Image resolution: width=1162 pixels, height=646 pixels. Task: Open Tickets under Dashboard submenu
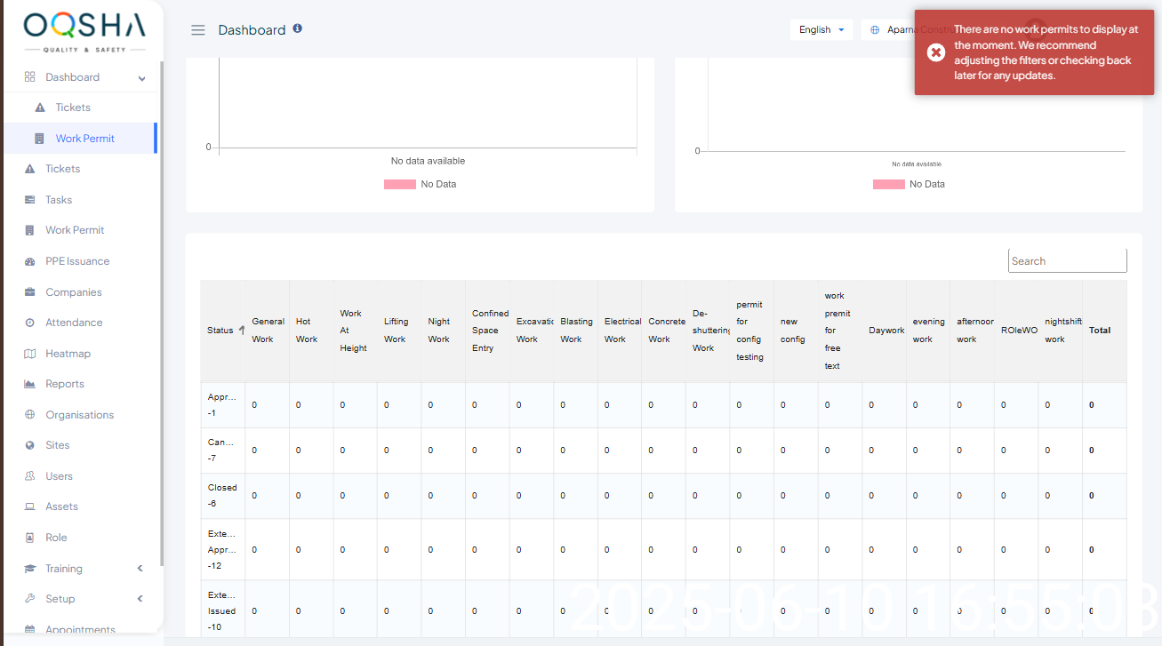(72, 108)
